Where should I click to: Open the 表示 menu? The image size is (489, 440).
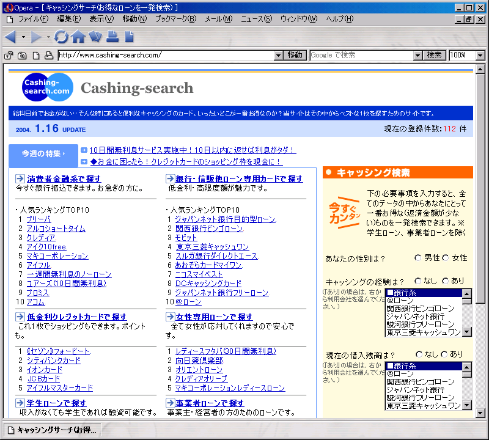point(101,20)
